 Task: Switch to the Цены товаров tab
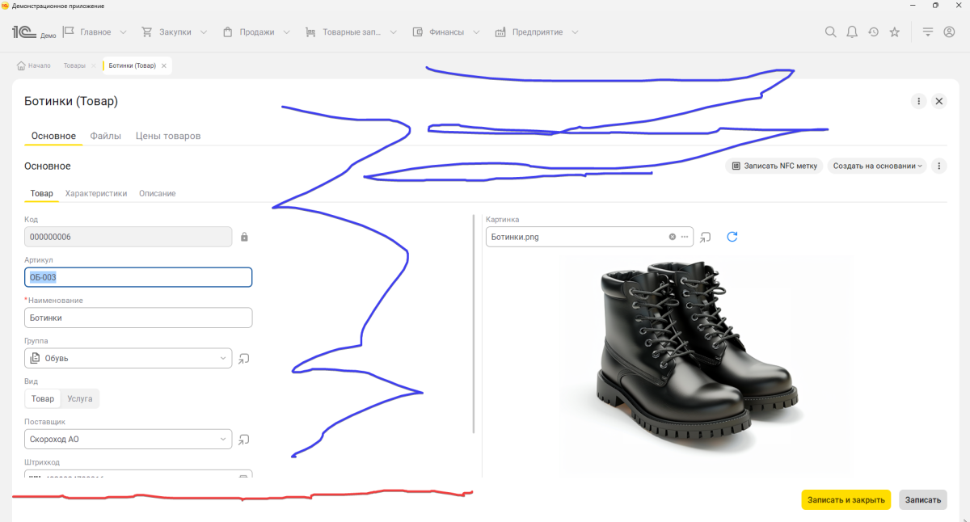pyautogui.click(x=168, y=136)
